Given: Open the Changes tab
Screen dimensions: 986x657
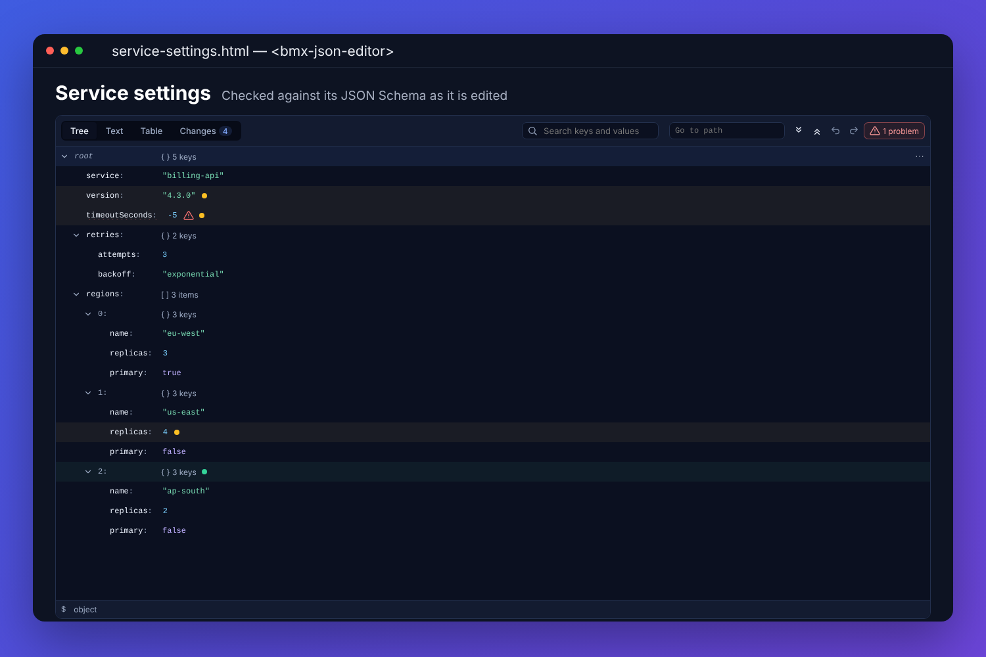Looking at the screenshot, I should (x=205, y=131).
